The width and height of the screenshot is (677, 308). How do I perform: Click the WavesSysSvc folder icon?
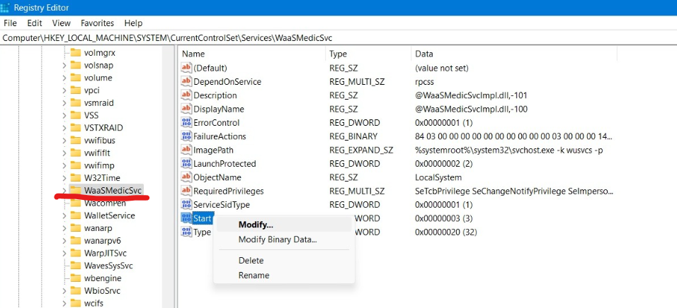click(76, 266)
